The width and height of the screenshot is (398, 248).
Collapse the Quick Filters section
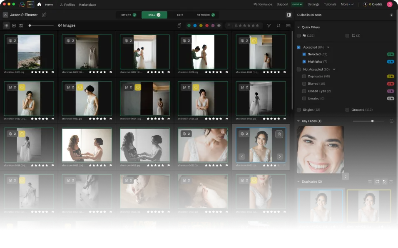point(298,27)
